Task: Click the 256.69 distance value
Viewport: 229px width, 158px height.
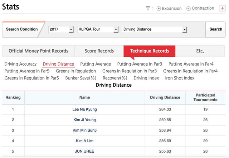Action: [165, 141]
